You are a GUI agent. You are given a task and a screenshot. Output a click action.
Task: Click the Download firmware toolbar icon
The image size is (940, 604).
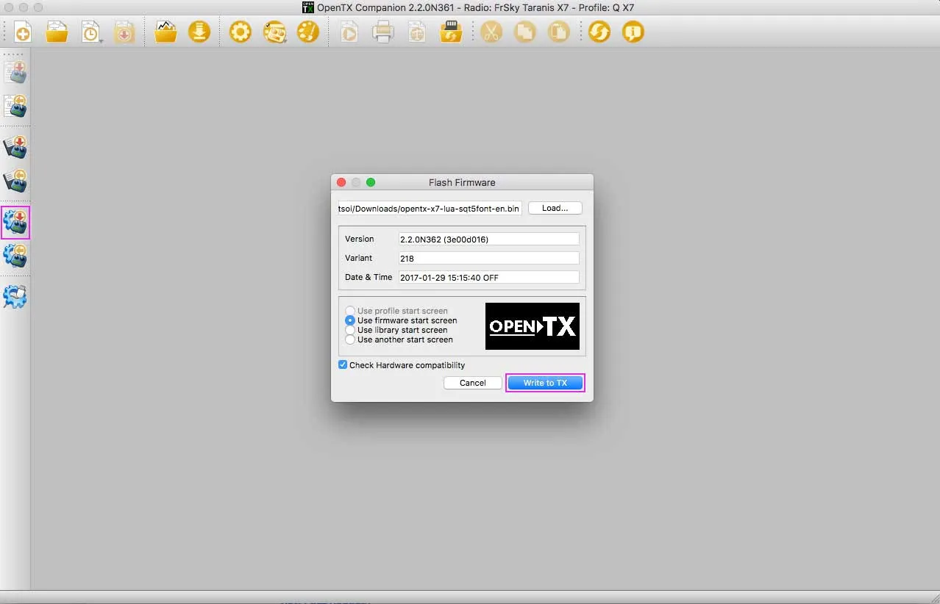(x=199, y=32)
